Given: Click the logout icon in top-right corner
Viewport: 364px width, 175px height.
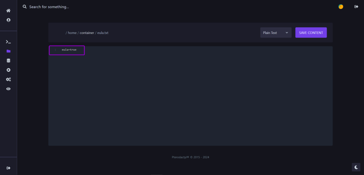Looking at the screenshot, I should pos(356,7).
